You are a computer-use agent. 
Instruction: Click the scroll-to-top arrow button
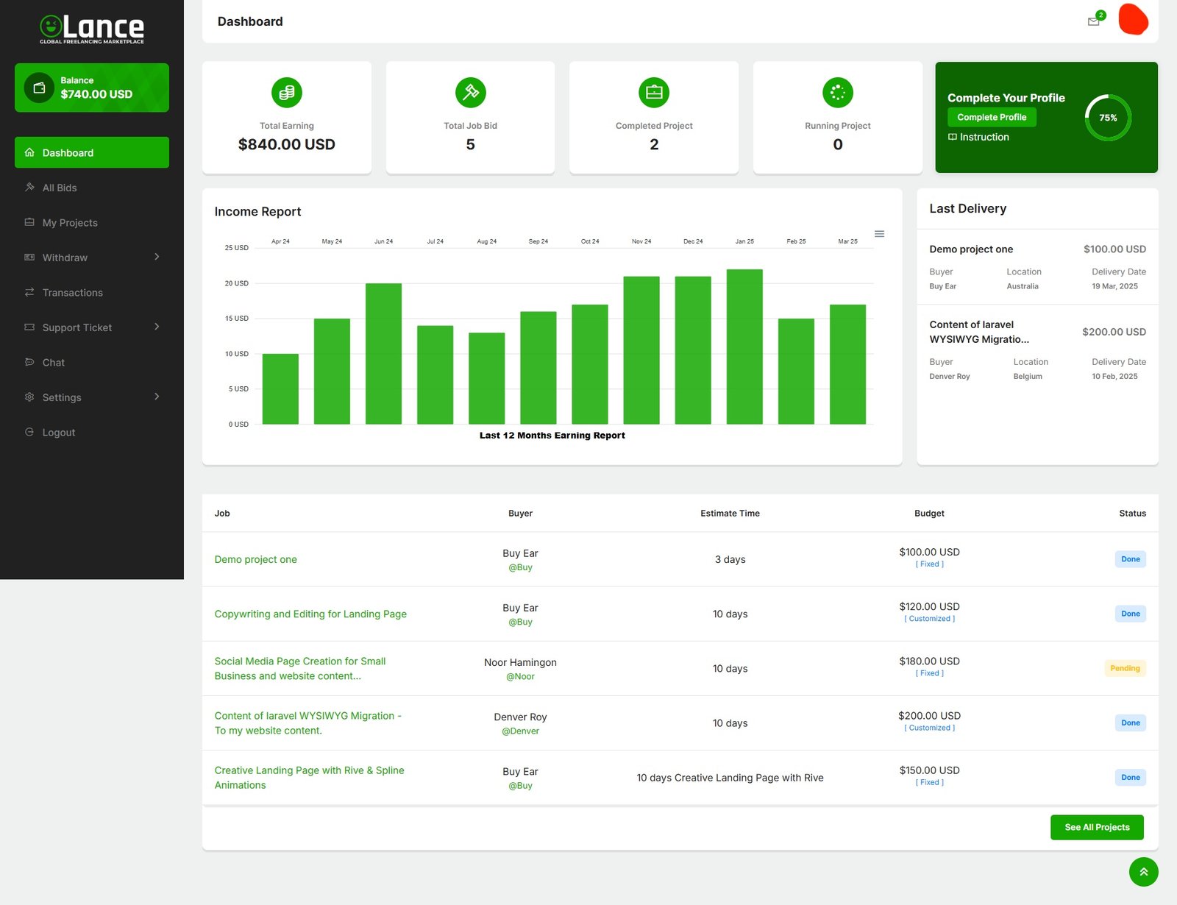(1143, 872)
